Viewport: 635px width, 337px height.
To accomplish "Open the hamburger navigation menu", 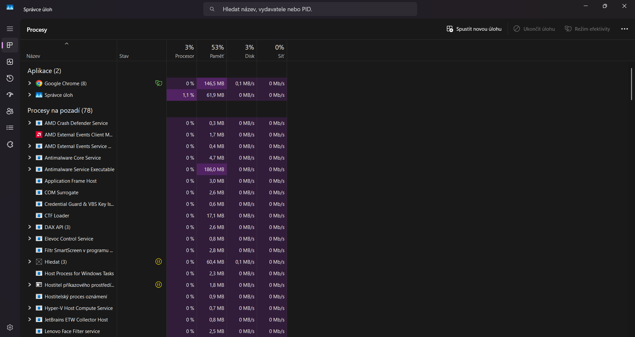I will click(10, 29).
